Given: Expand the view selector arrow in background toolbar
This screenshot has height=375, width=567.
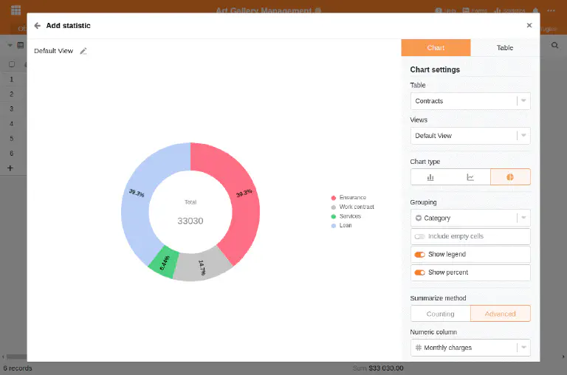Looking at the screenshot, I should tap(10, 45).
